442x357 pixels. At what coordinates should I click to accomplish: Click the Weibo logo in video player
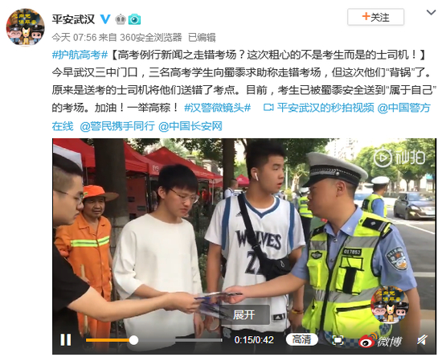[x=379, y=340]
